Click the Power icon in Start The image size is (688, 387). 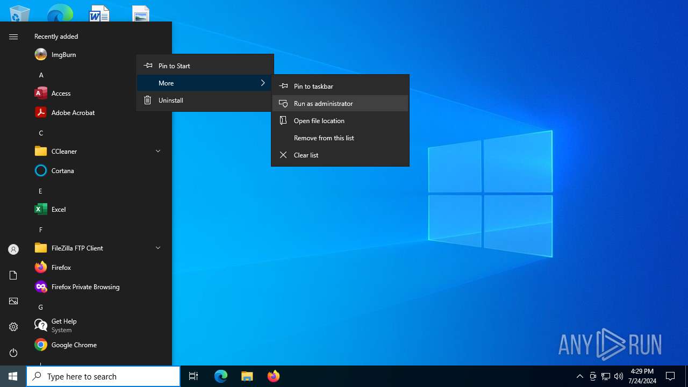pos(13,353)
